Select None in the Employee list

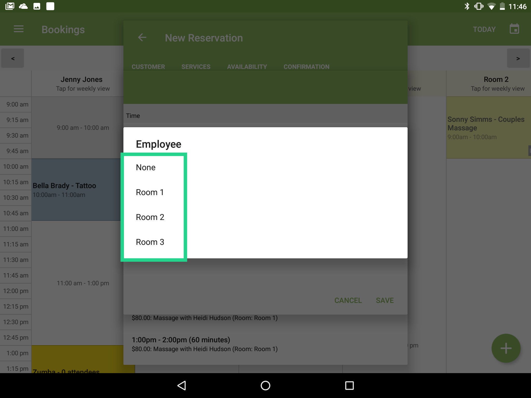point(146,167)
